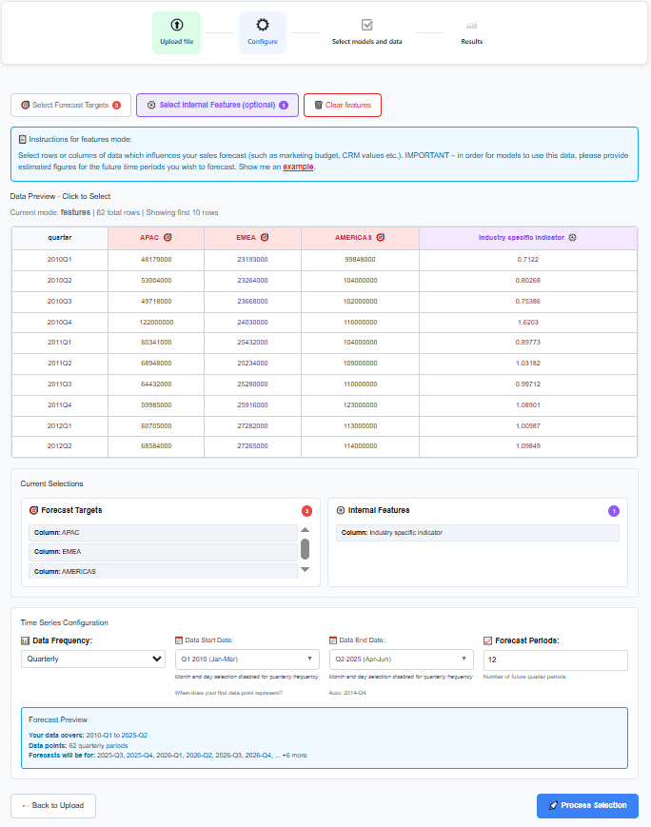
Task: Click the target icon beside Forecast Targets heading
Action: coord(33,510)
